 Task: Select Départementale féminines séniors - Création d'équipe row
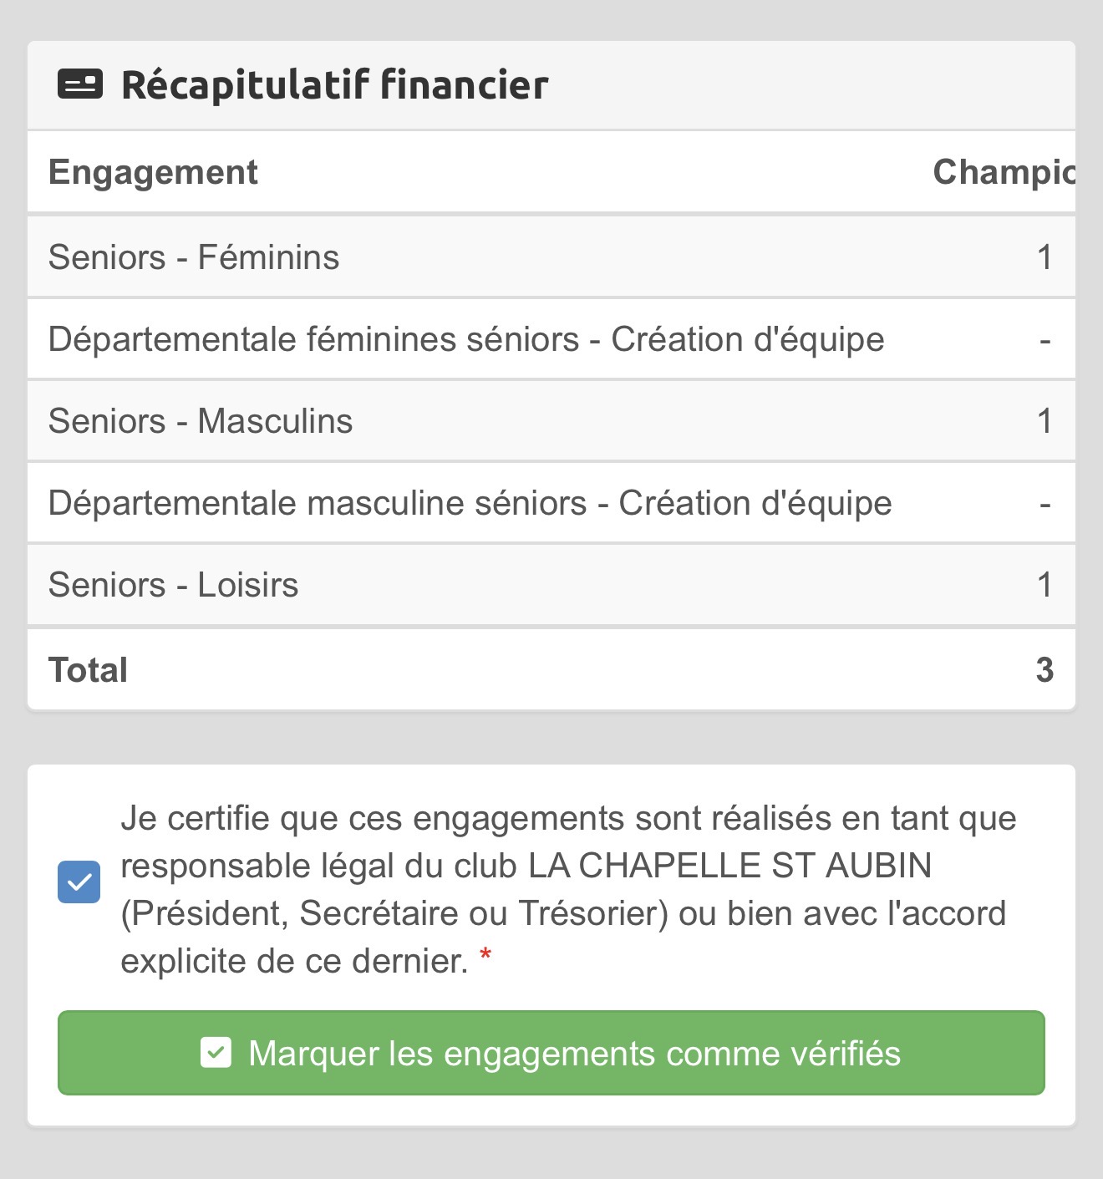click(551, 339)
